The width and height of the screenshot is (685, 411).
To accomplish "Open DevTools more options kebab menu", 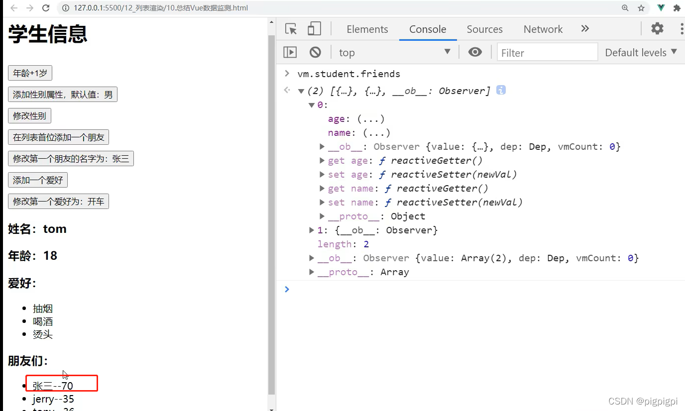I will pos(682,28).
